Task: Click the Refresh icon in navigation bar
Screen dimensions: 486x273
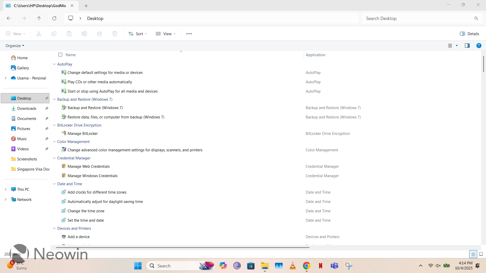Action: coord(54,18)
